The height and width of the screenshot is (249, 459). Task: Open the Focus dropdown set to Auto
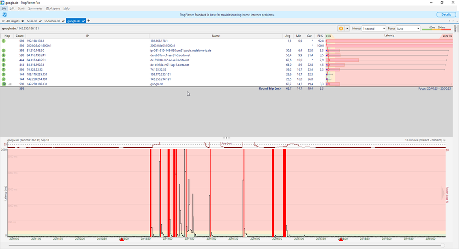[408, 29]
